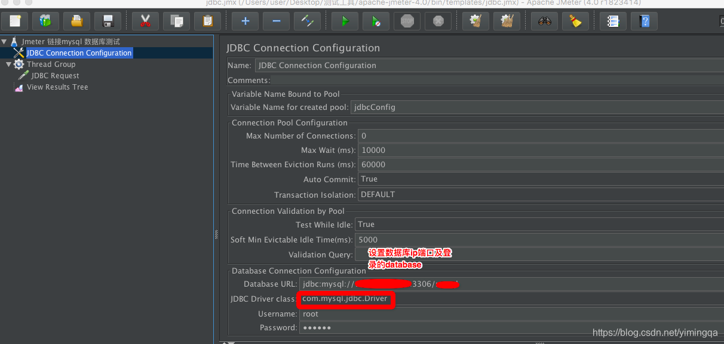Click the Name field of the configuration
724x344 pixels.
489,65
